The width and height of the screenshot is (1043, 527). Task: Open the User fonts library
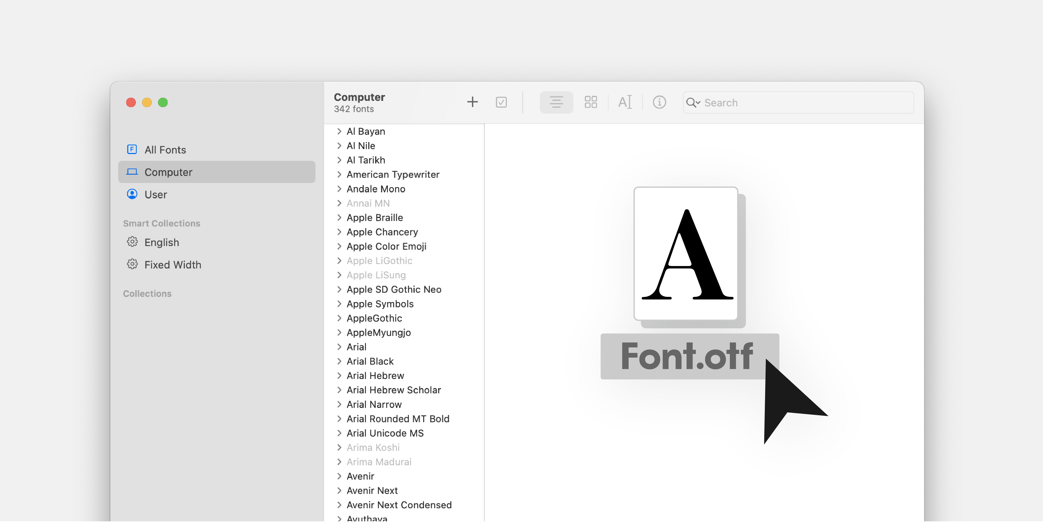point(155,195)
